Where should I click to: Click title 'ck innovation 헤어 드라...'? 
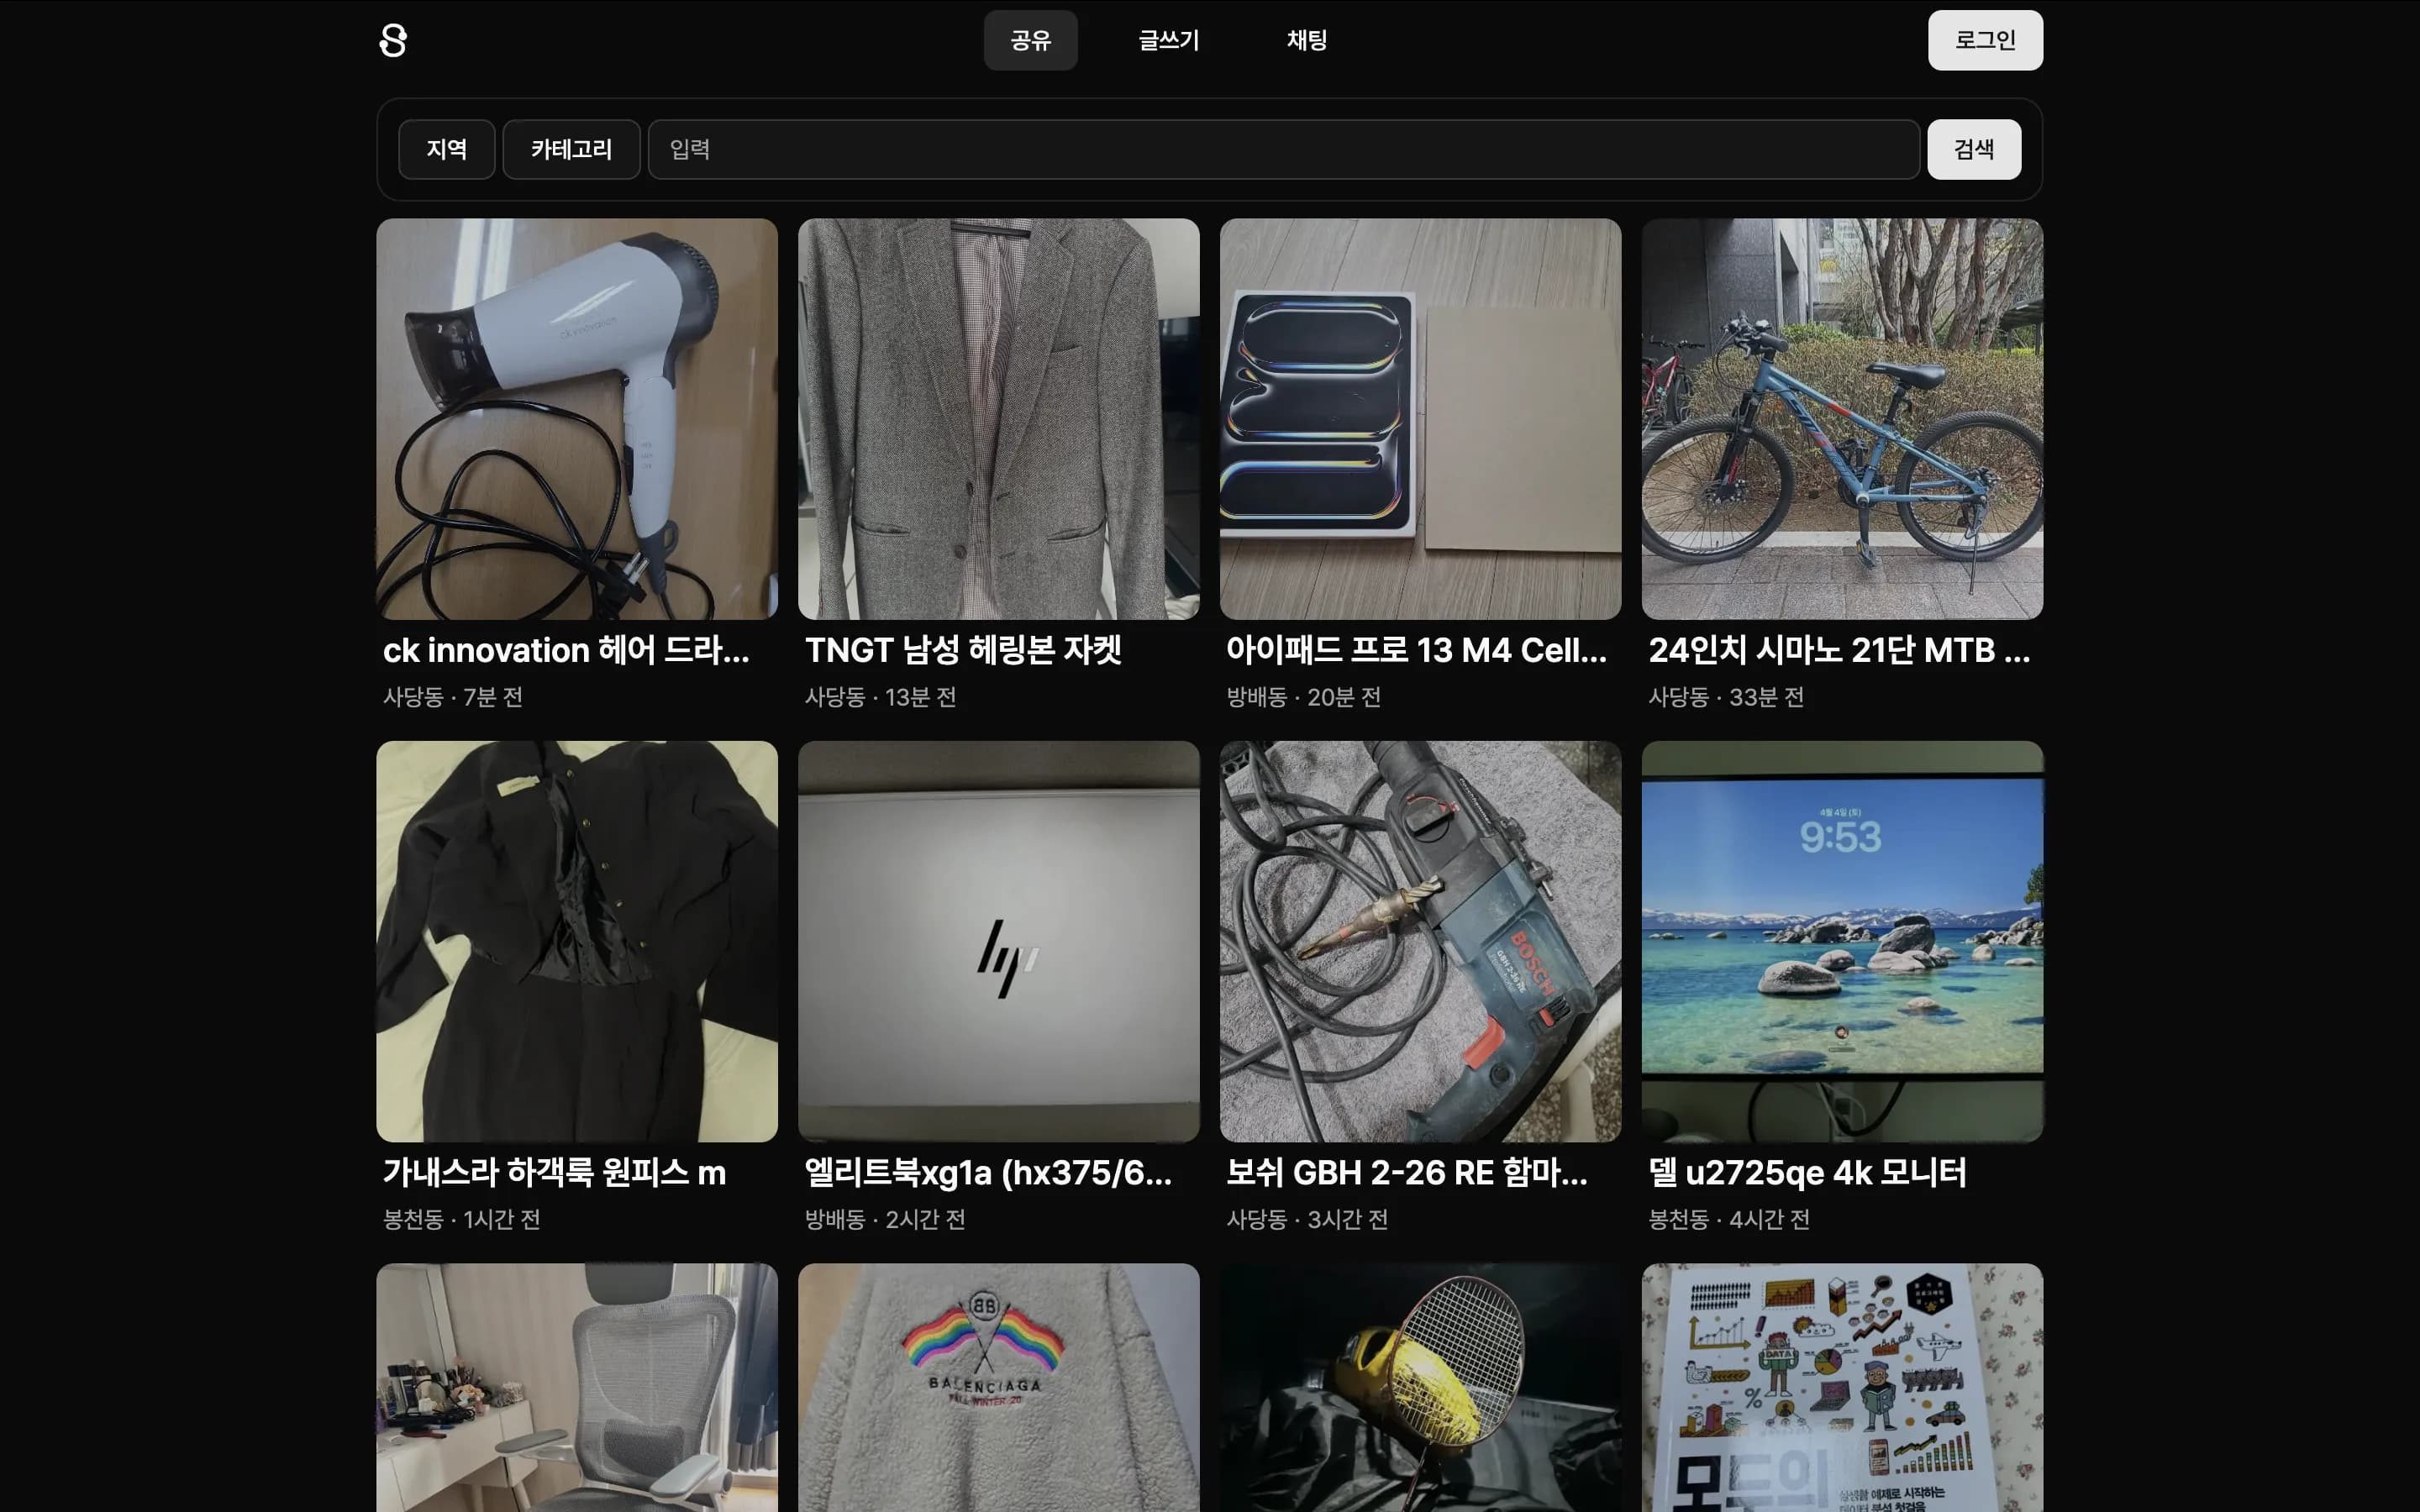coord(566,650)
